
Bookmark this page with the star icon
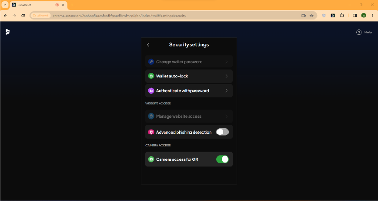click(x=311, y=15)
